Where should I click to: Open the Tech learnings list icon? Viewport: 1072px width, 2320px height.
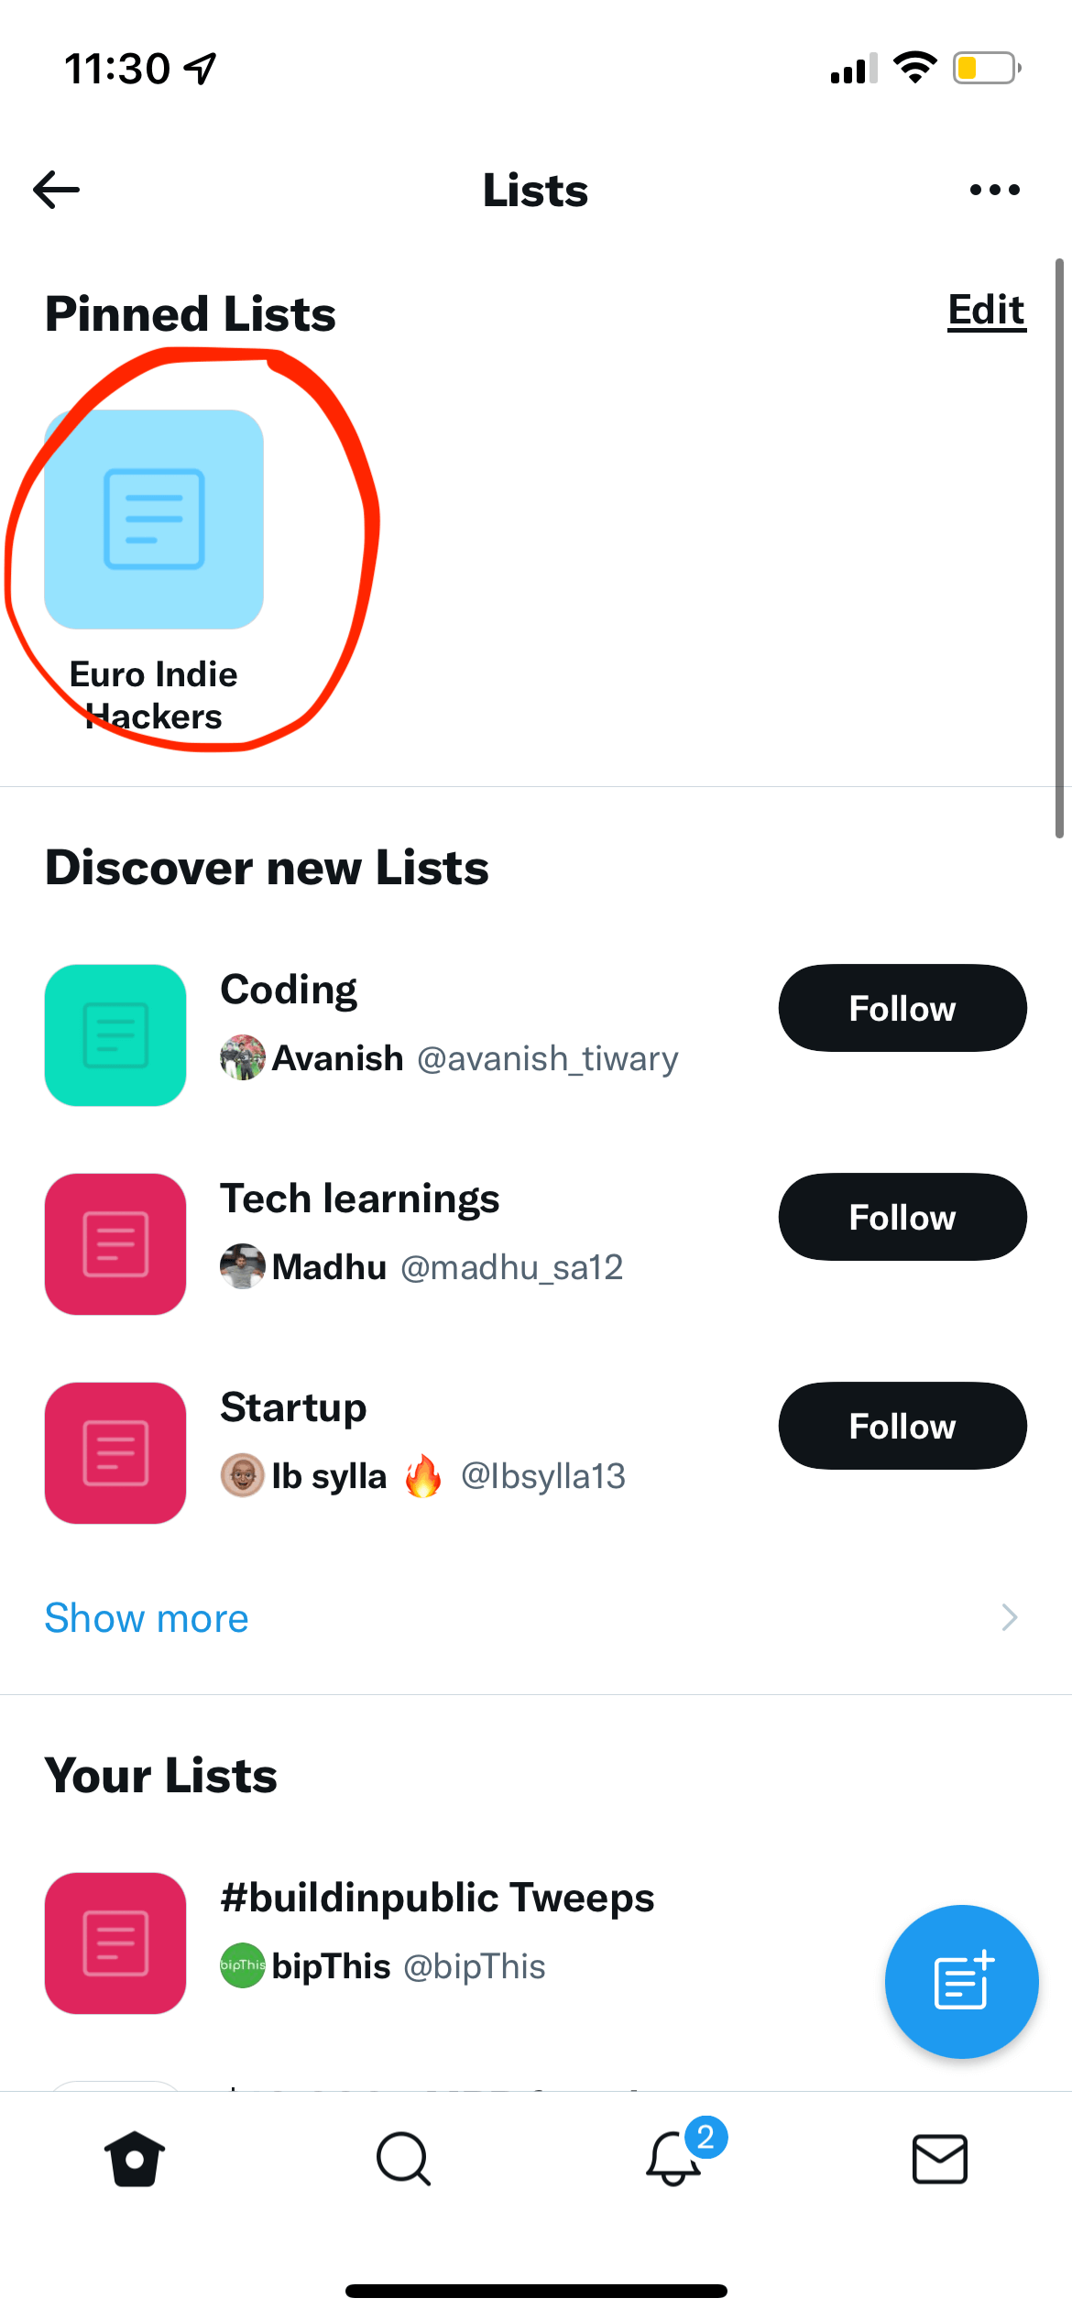coord(115,1244)
